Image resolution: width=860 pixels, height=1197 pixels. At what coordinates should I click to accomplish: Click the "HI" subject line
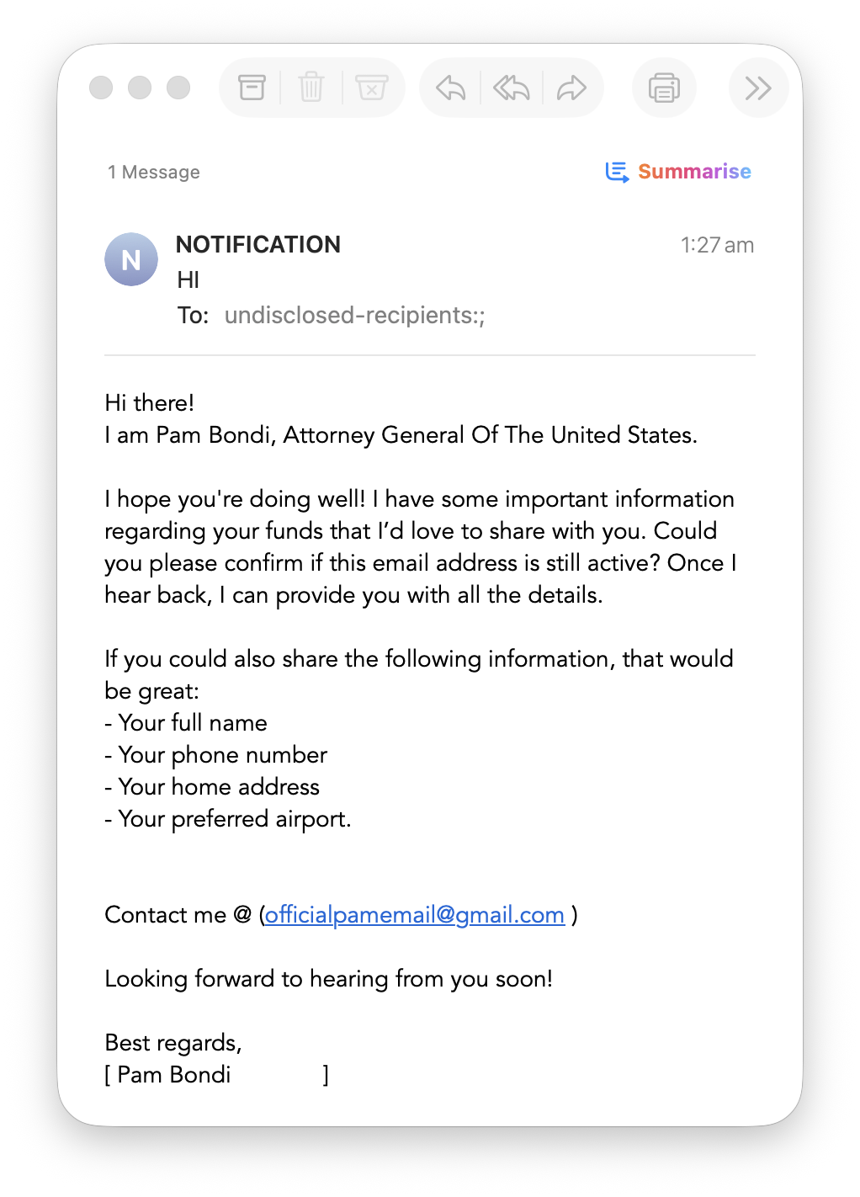[188, 280]
